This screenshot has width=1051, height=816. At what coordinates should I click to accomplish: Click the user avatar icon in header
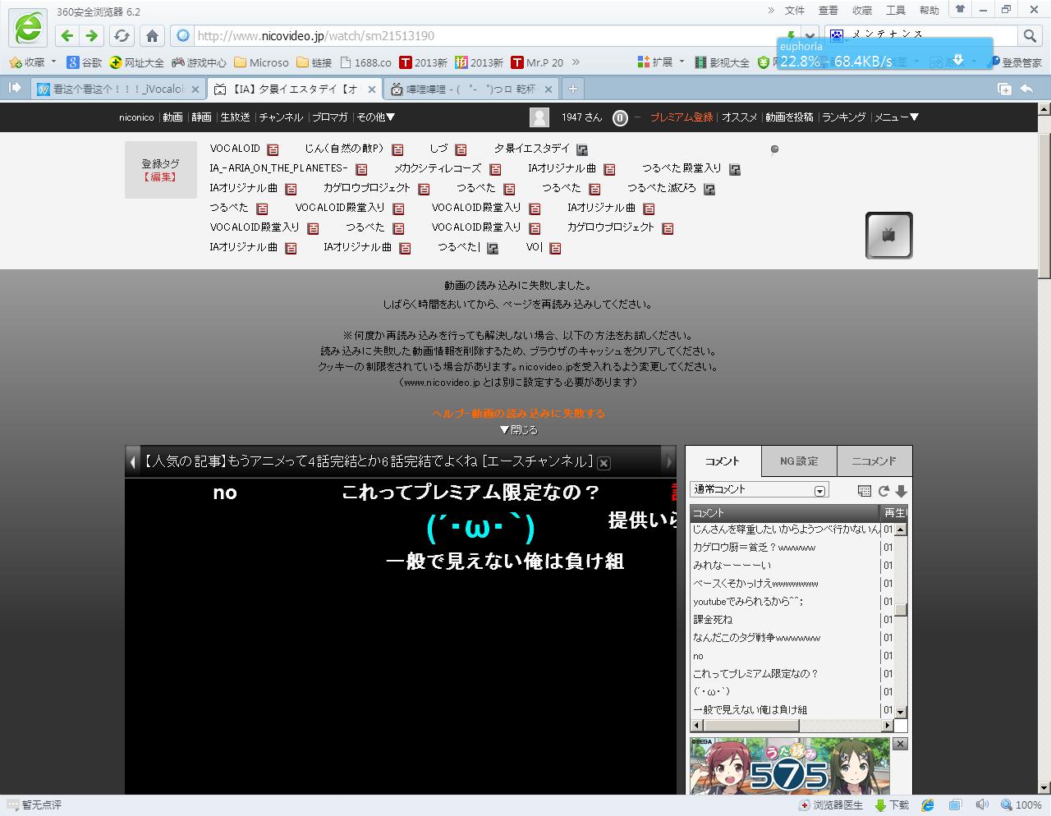coord(539,117)
